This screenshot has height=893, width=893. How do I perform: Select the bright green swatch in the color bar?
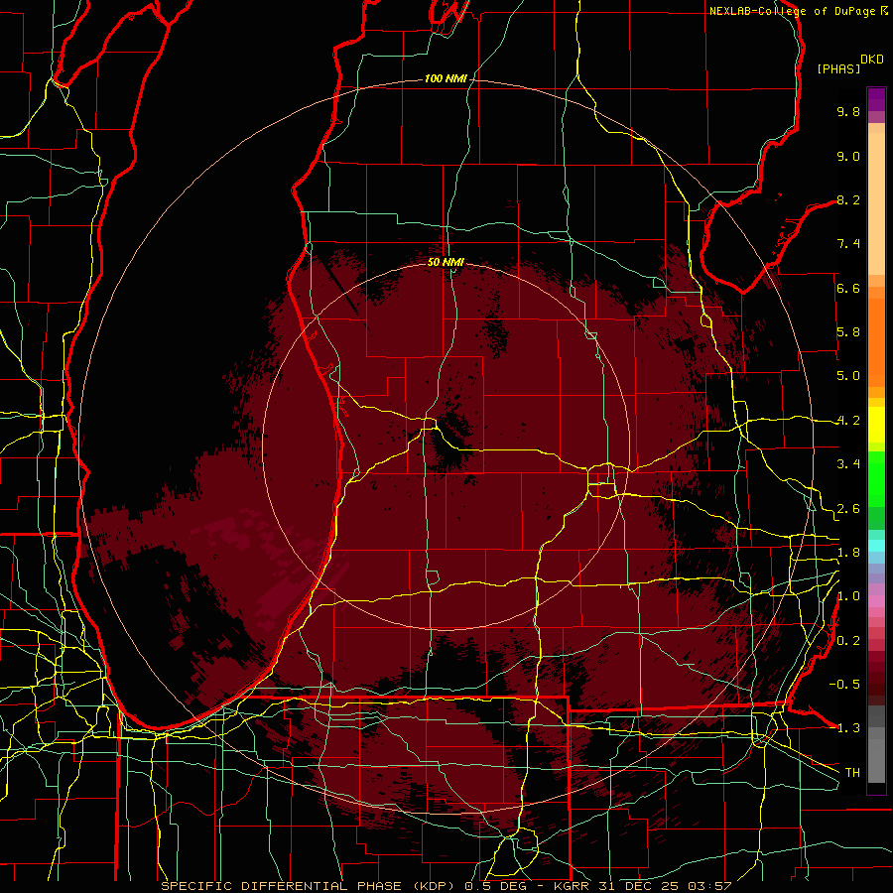coord(876,478)
